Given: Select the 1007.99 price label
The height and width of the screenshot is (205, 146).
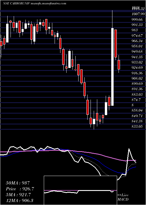Looking at the screenshot, I should pos(139,14).
